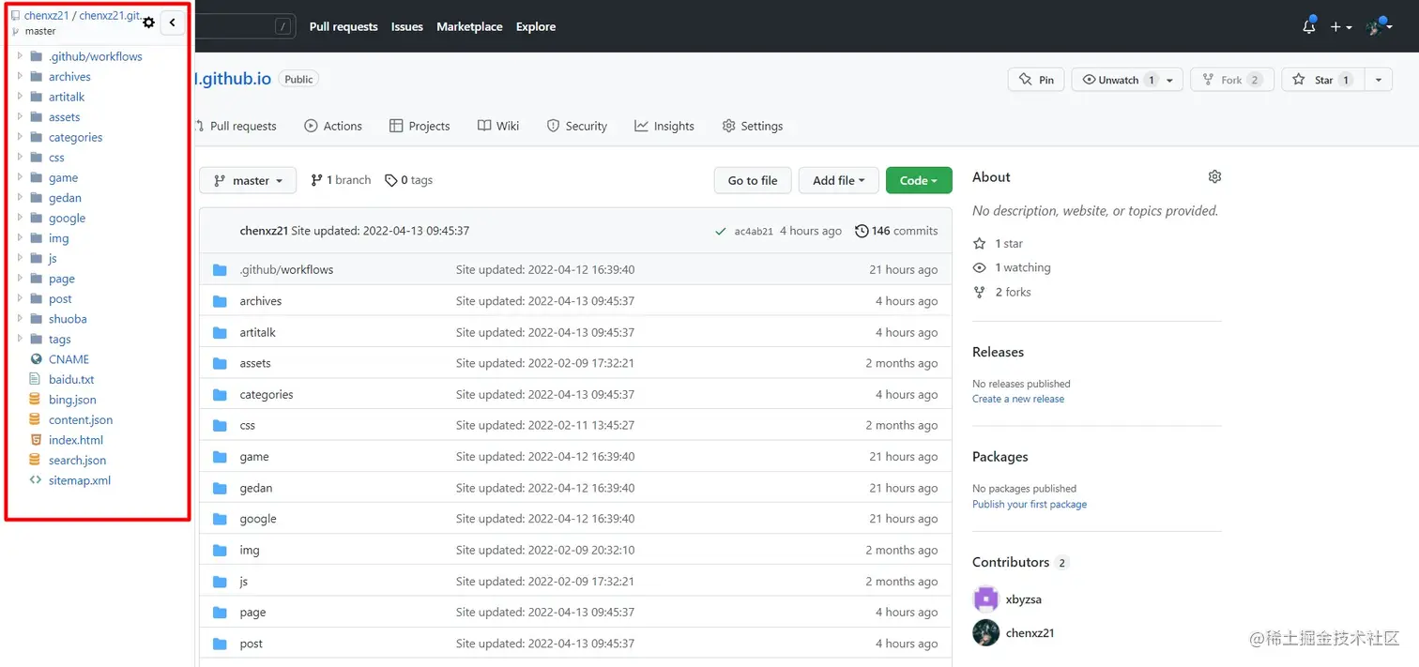
Task: Open the gedan folder in the file list
Action: (x=256, y=488)
